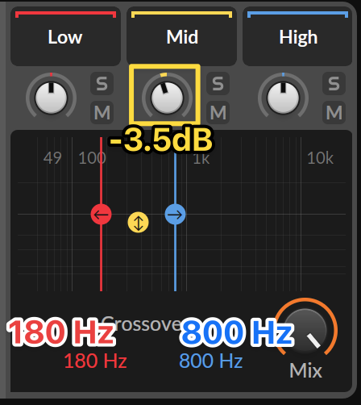
Task: Click the yellow mid gain handle
Action: (x=138, y=223)
